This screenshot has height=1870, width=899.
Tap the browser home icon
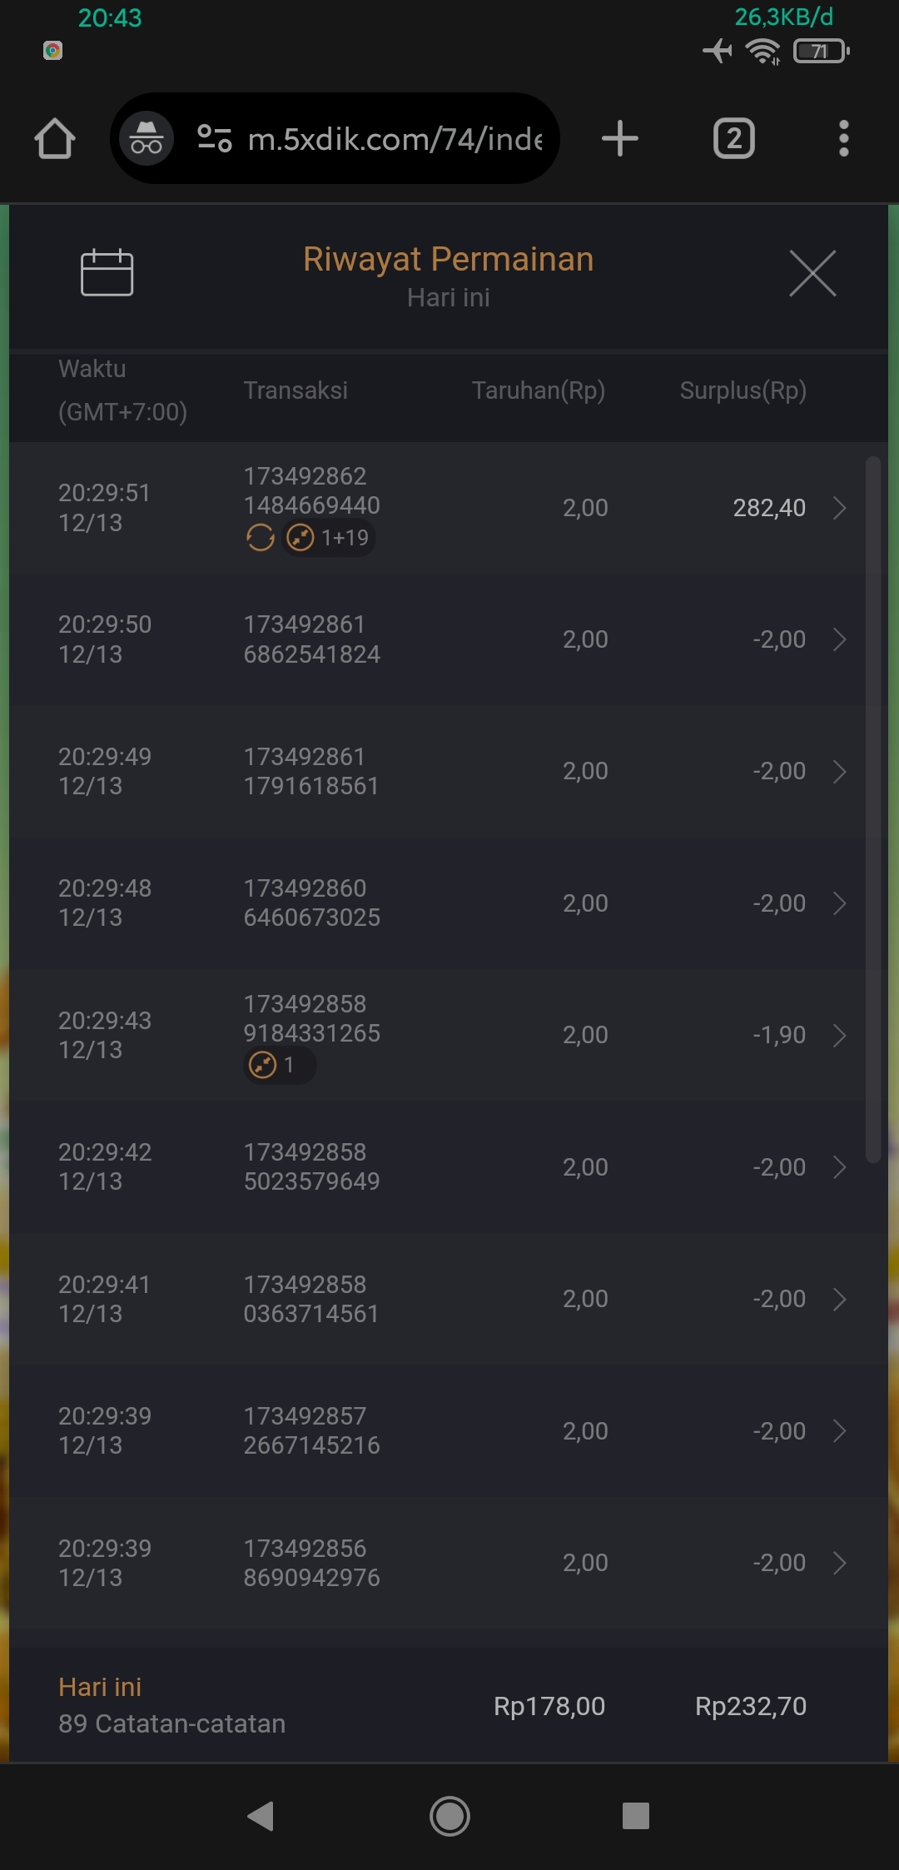[55, 138]
